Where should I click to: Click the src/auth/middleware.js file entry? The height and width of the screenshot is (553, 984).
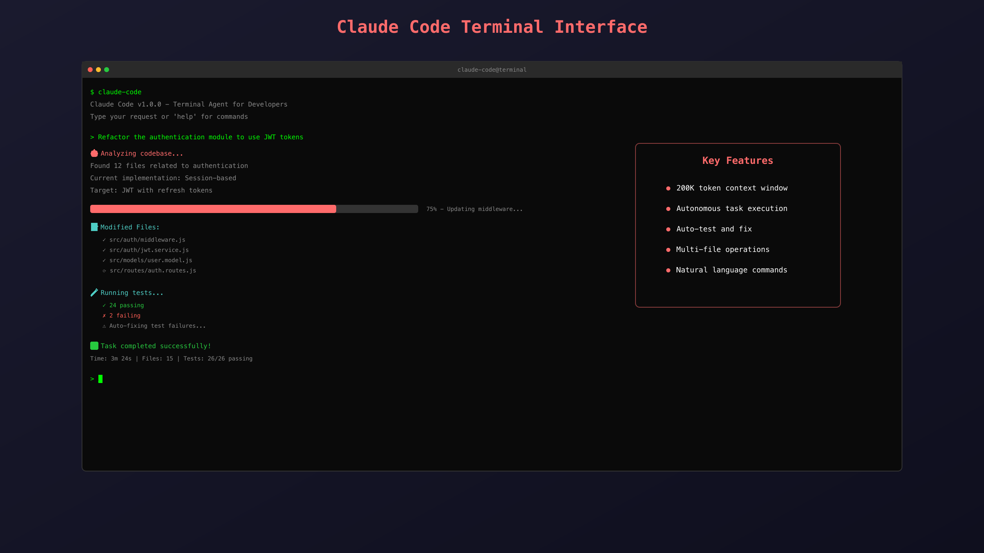(x=144, y=240)
